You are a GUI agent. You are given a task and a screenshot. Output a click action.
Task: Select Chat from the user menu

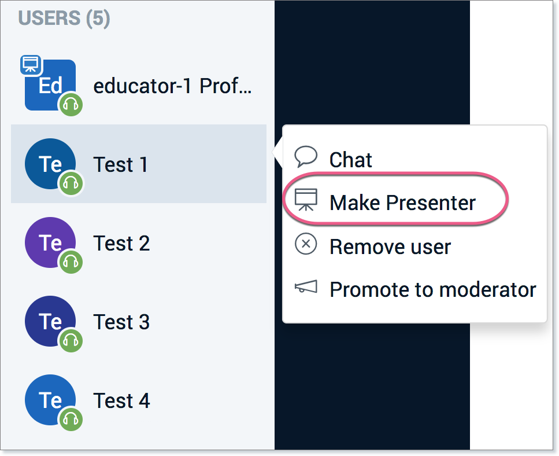click(351, 160)
